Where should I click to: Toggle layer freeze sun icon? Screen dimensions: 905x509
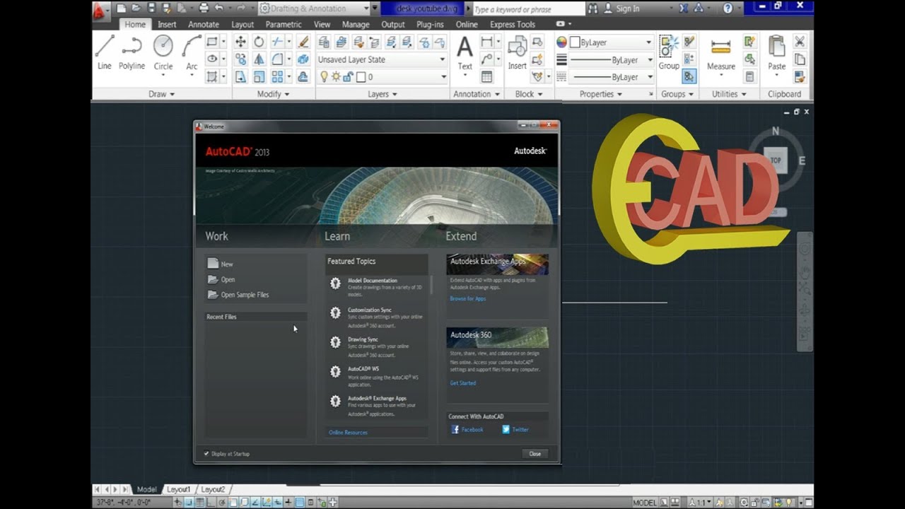tap(336, 76)
